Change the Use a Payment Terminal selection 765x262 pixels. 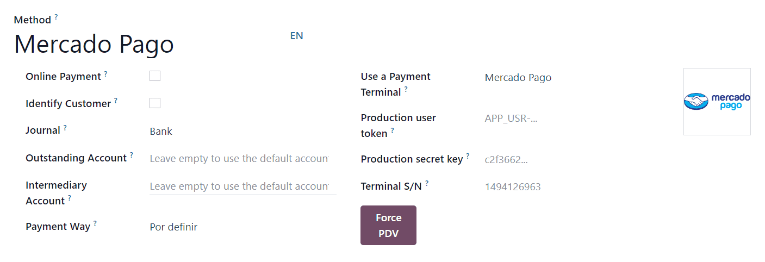571,78
